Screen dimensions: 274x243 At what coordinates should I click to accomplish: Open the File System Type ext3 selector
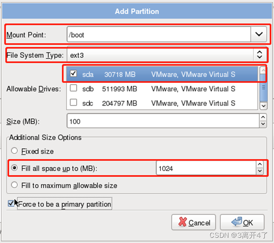point(167,55)
